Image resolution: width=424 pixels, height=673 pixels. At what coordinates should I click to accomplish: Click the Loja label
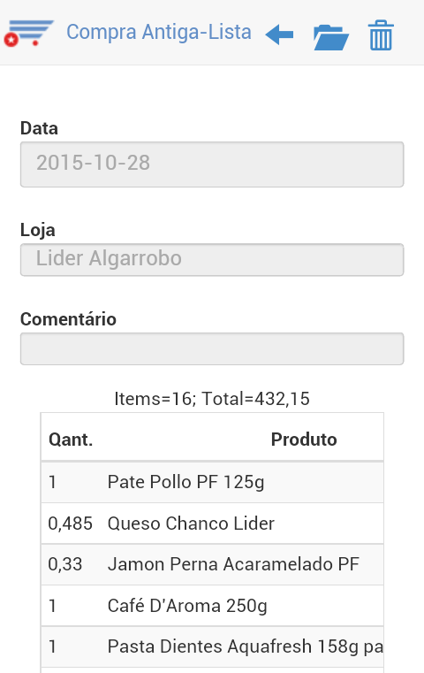click(38, 231)
